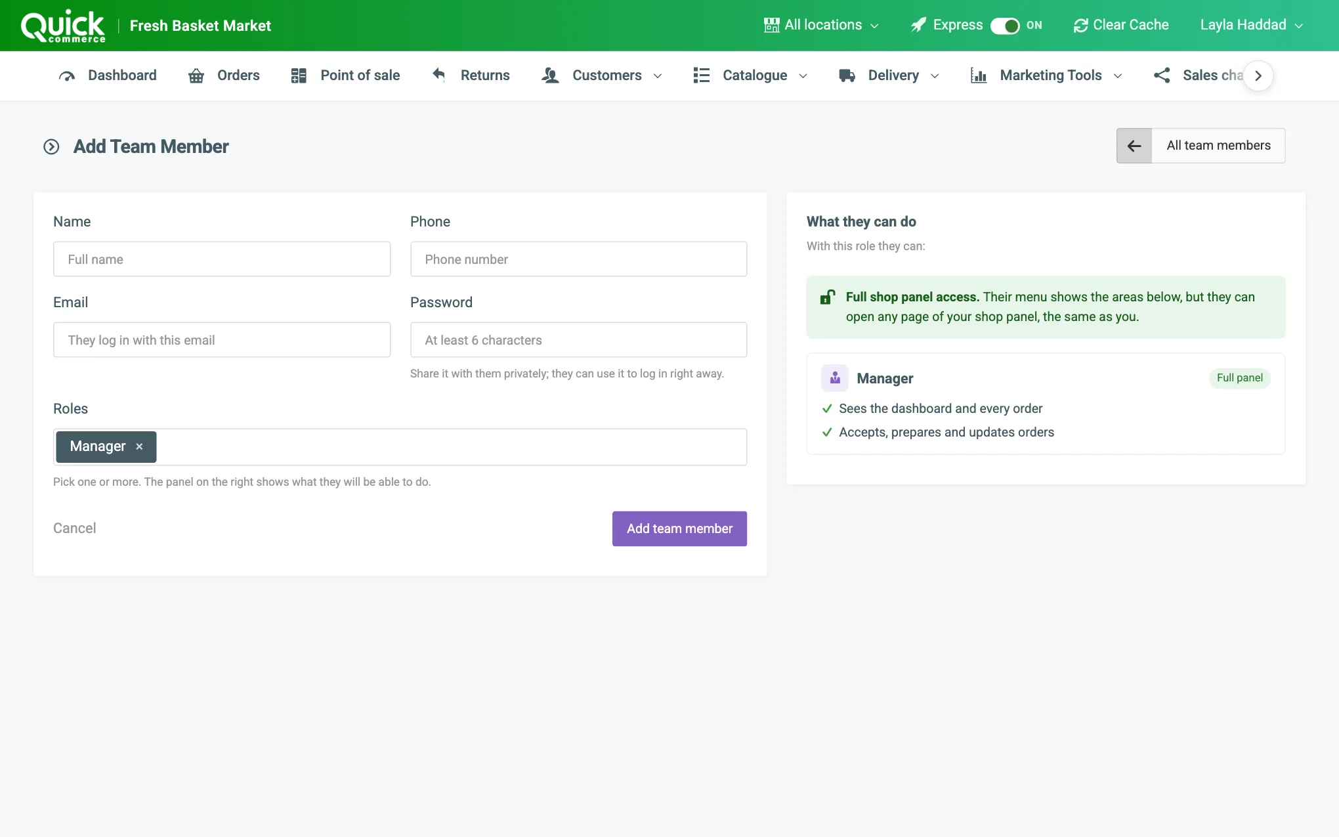The height and width of the screenshot is (837, 1339).
Task: Click into the Full name field
Action: click(222, 259)
